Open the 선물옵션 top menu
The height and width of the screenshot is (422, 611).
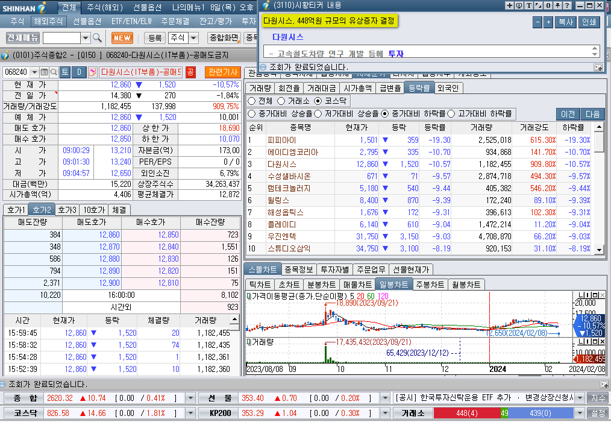[x=147, y=7]
